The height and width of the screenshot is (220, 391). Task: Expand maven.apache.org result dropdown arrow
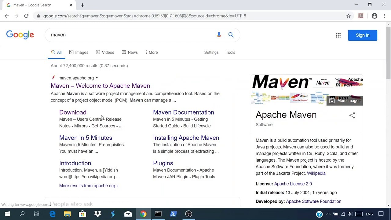point(97,78)
